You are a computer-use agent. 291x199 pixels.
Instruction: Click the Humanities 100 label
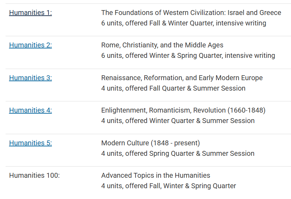click(34, 176)
